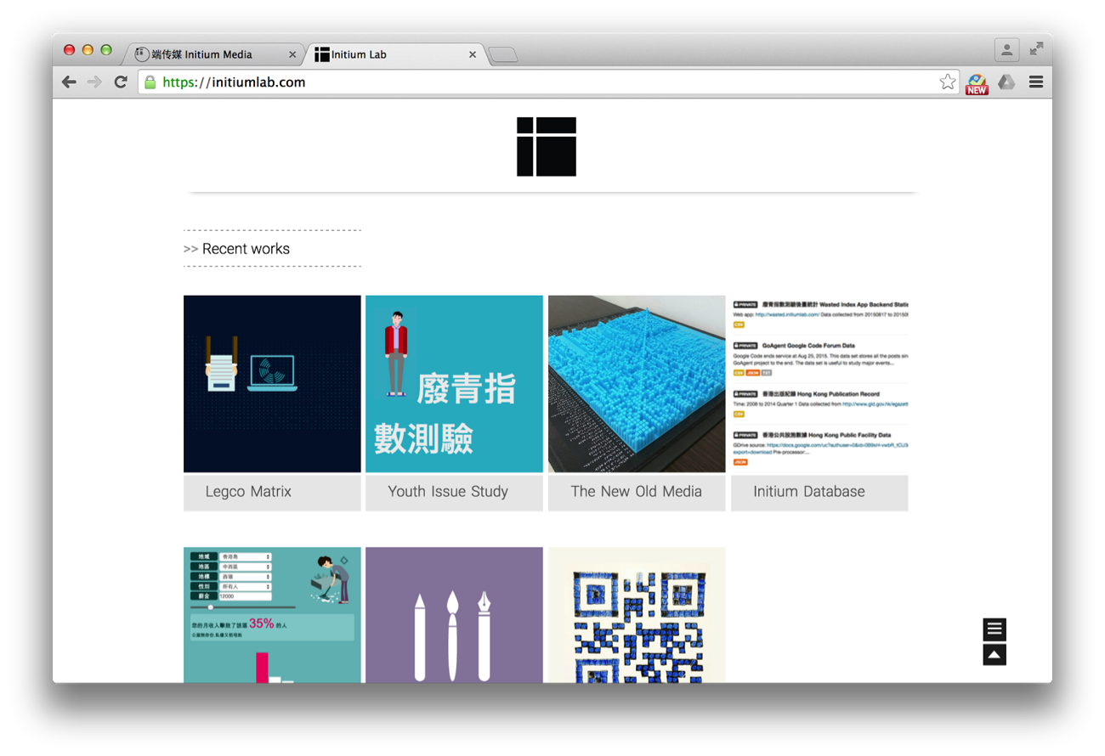Screen dimensions: 1105x756
Task: Open the Legco Matrix thumbnail
Action: 272,384
